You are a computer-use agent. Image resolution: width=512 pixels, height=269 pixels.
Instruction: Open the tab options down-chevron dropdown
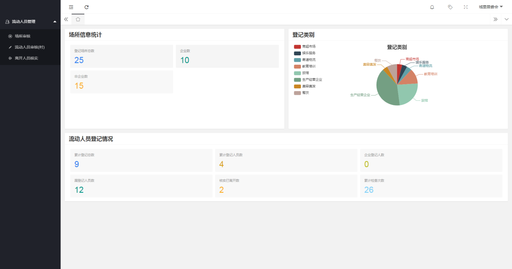click(x=506, y=19)
